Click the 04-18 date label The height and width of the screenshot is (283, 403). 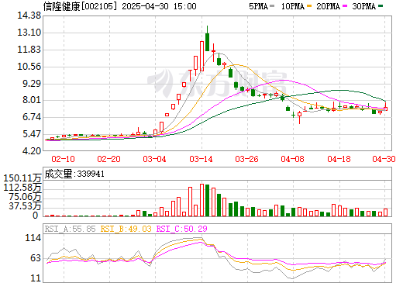(339, 159)
